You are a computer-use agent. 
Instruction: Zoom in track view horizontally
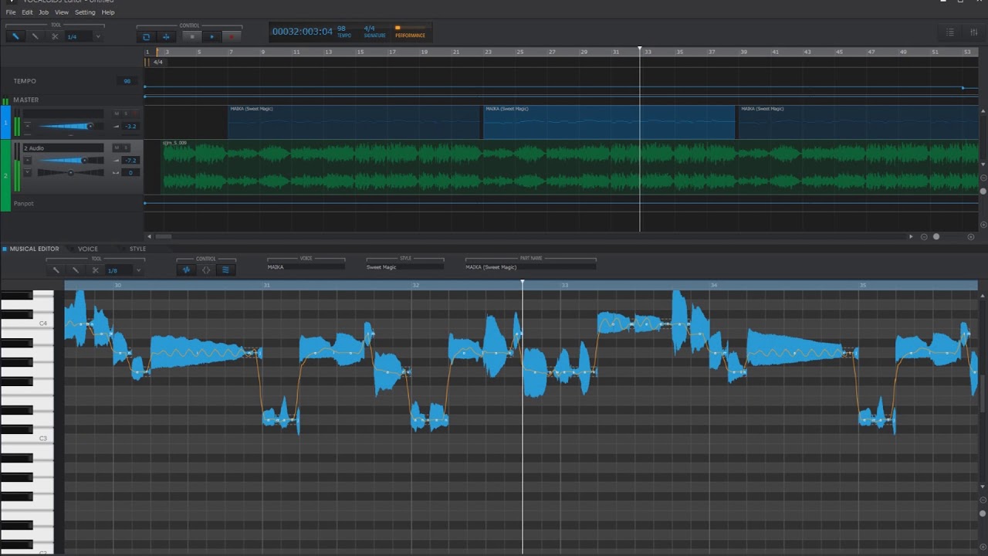click(972, 236)
